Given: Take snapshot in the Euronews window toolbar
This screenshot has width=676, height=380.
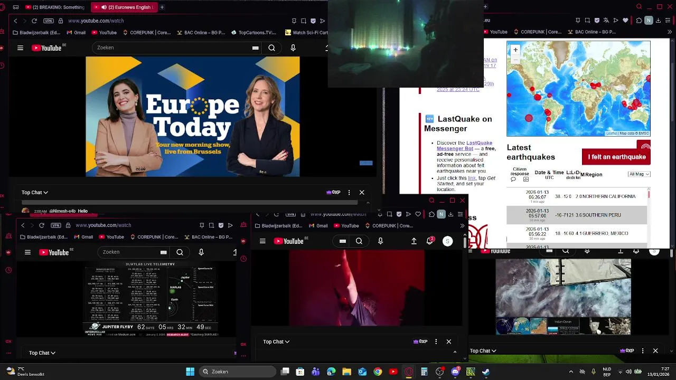Looking at the screenshot, I should [x=304, y=21].
